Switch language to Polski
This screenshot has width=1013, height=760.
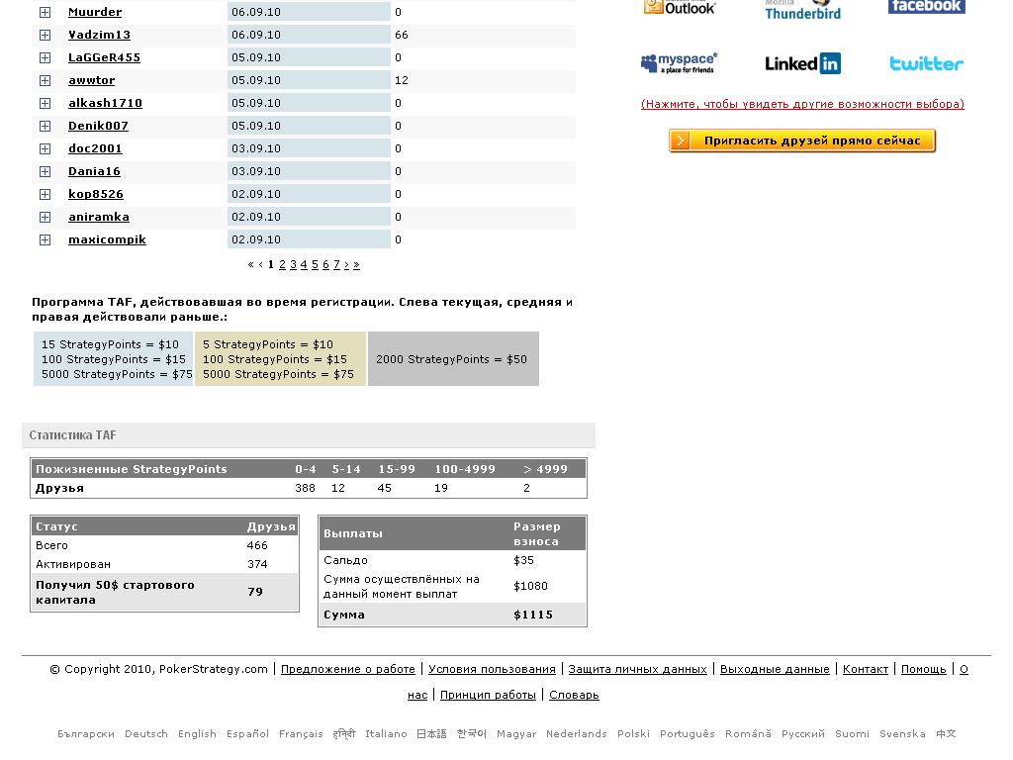tap(633, 734)
